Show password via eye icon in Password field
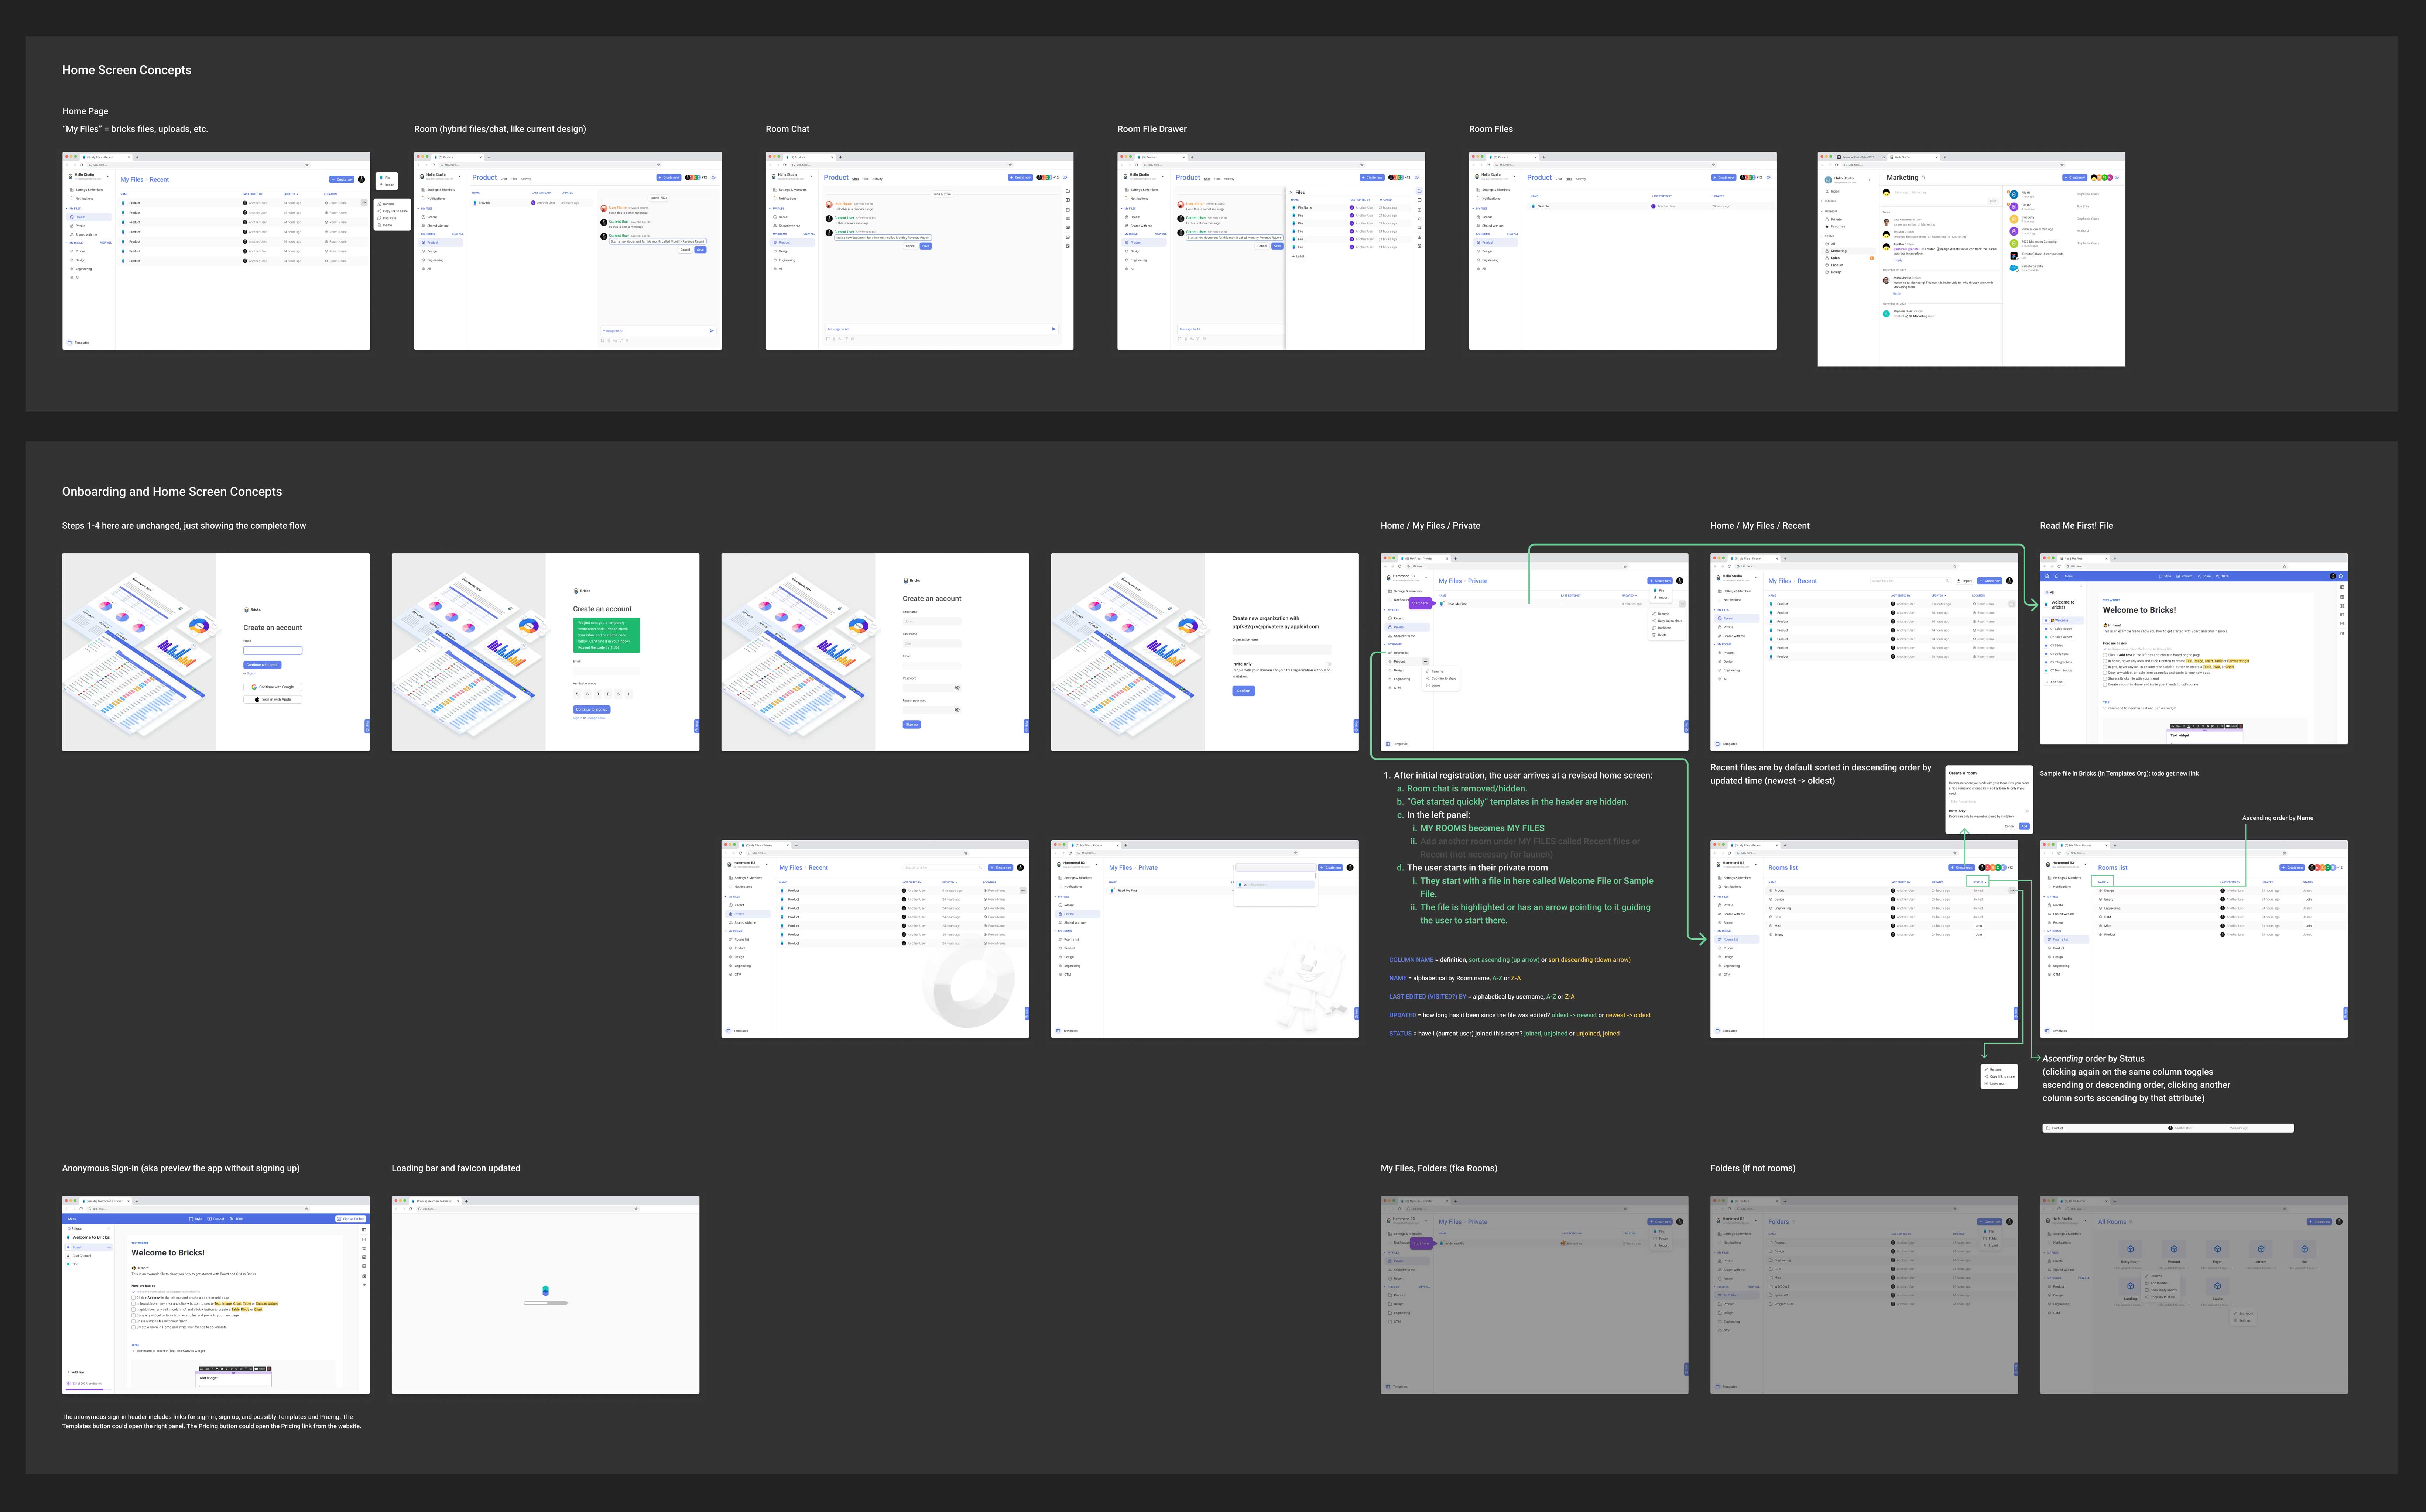The image size is (2426, 1512). [x=957, y=688]
